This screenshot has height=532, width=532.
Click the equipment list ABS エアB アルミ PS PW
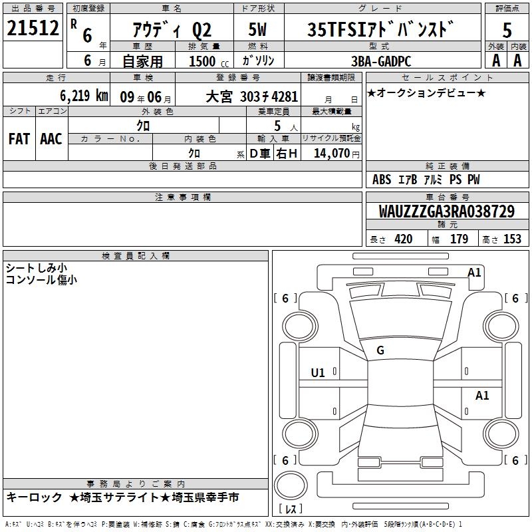point(426,180)
